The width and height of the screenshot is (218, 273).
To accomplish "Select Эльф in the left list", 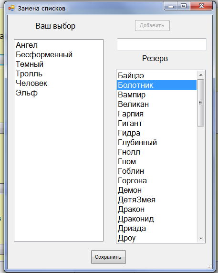I will [x=59, y=93].
